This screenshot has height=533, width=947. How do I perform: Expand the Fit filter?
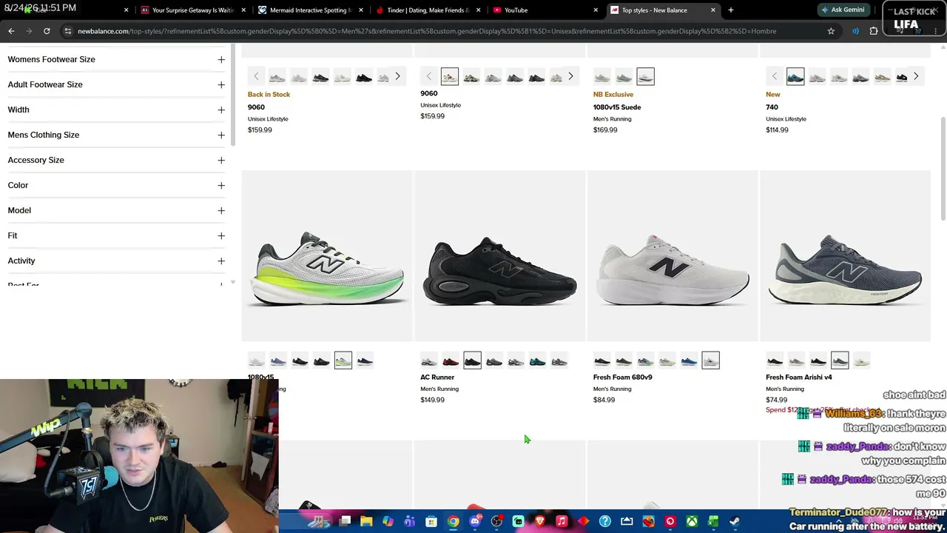116,235
